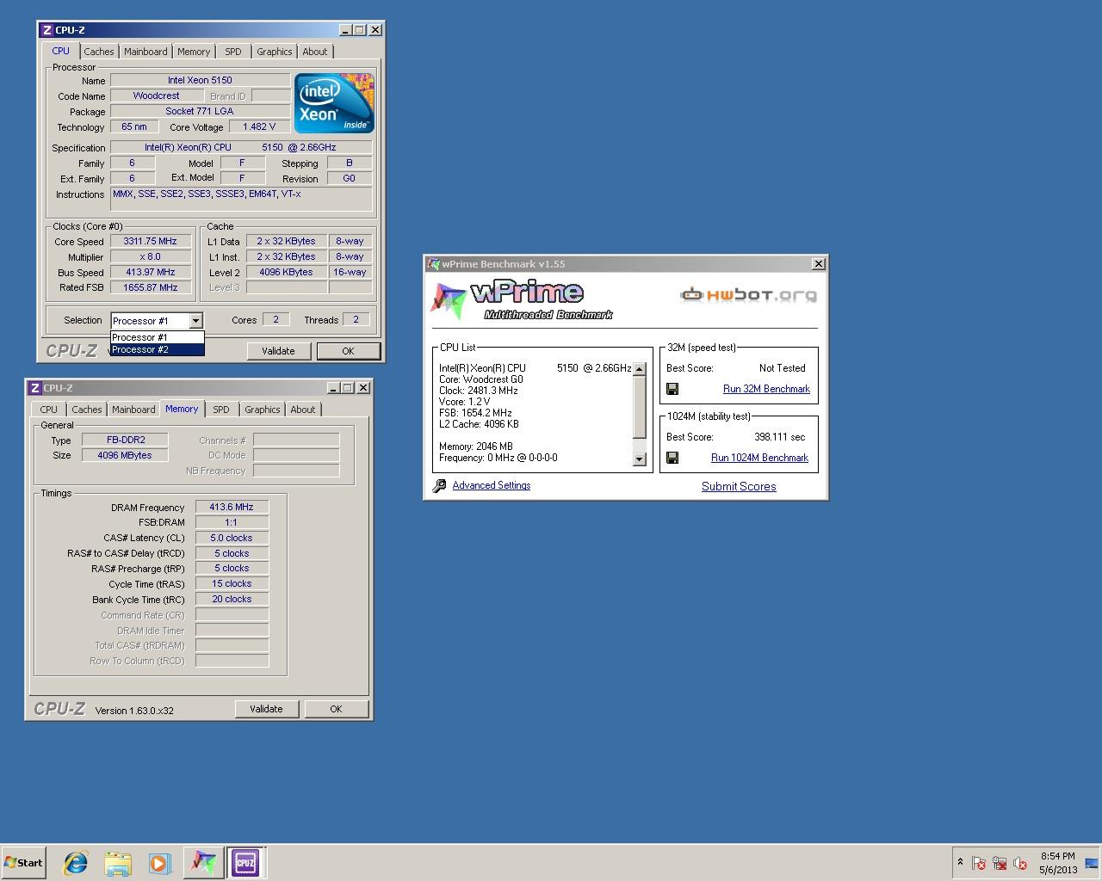Screen dimensions: 1102x881
Task: Click the Rated FSB value 1655.87 MHz
Action: 150,288
